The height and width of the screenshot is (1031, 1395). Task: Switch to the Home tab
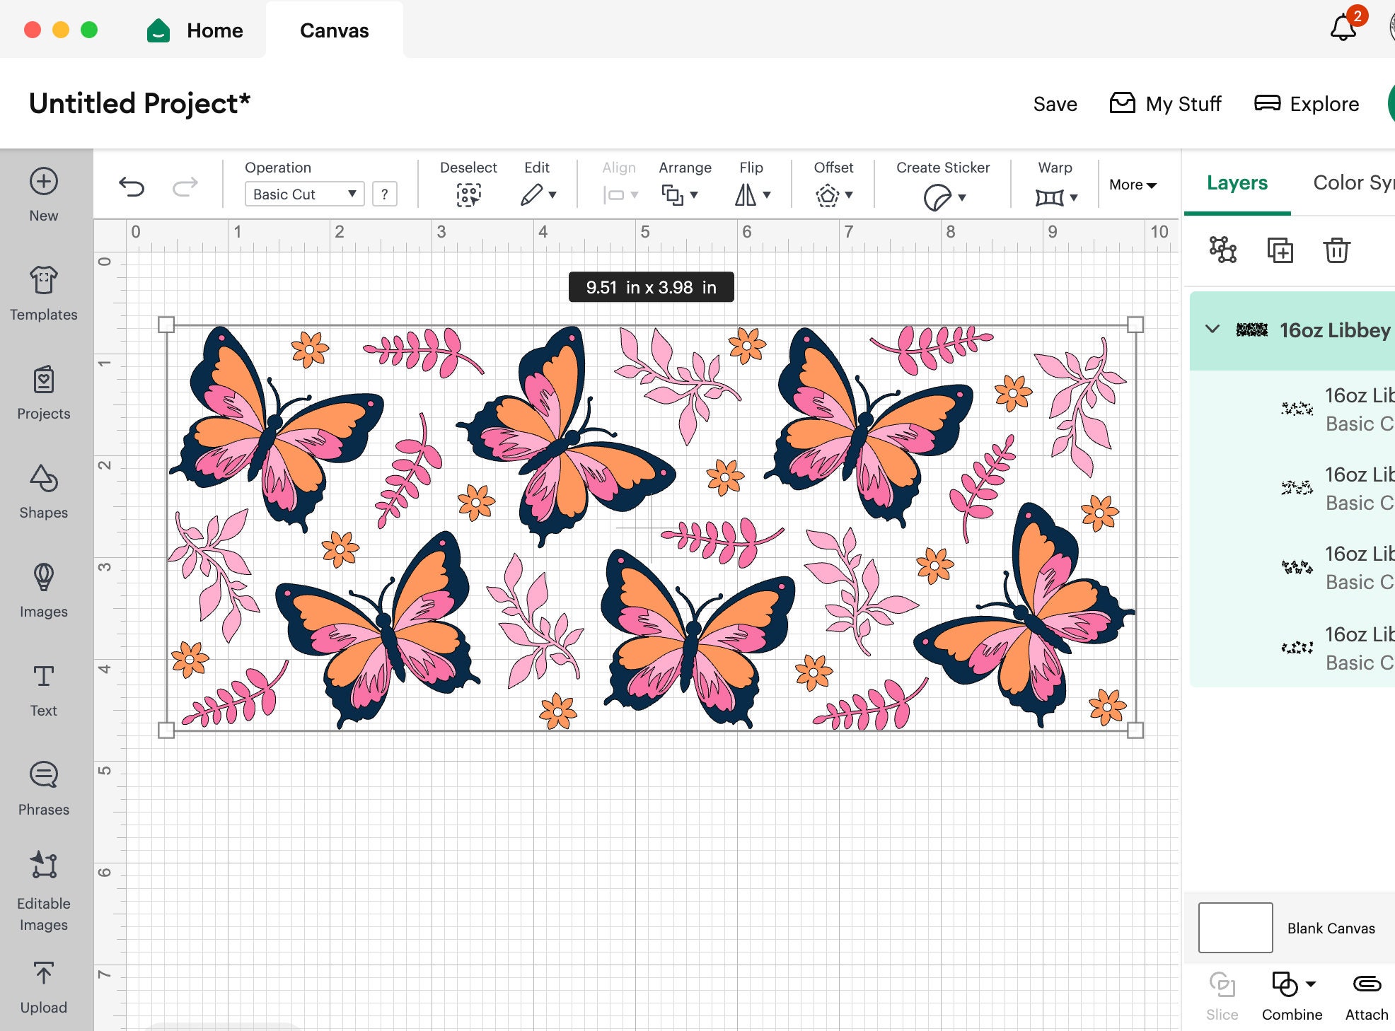click(195, 30)
